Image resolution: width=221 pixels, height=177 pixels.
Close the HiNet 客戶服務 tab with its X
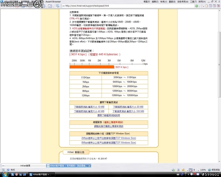(89, 166)
